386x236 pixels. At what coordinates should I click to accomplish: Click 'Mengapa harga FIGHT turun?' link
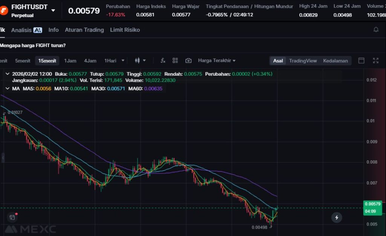pyautogui.click(x=32, y=46)
